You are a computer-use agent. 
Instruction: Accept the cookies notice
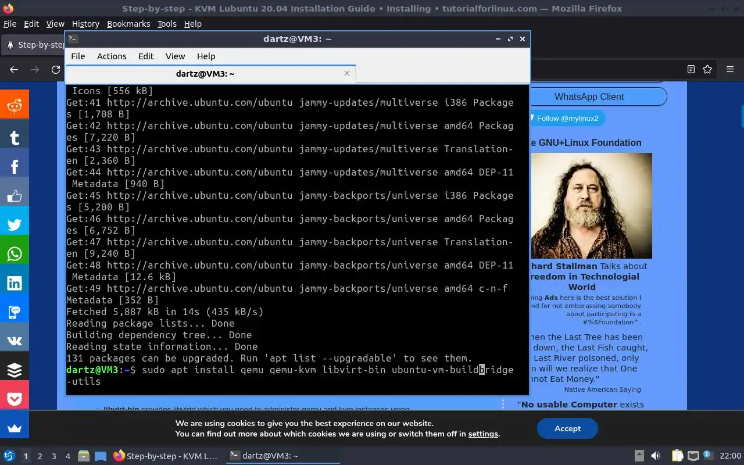[567, 428]
